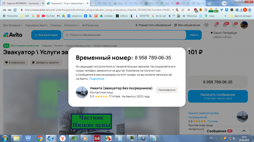This screenshot has height=142, width=254.
Task: Reload the current page
Action: coord(15,10)
